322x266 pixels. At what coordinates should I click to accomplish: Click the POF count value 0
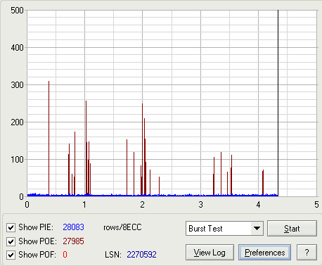(65, 255)
